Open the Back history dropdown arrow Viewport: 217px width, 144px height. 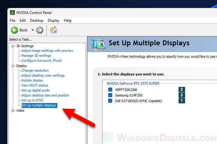[x=33, y=30]
